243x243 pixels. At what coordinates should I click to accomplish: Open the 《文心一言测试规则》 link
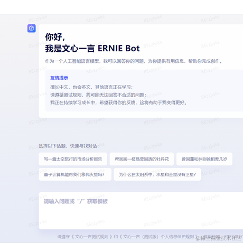tap(91, 237)
